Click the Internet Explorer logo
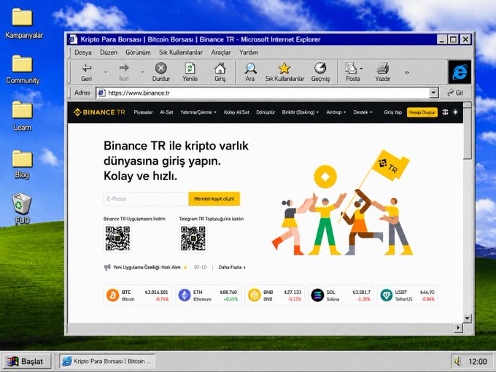Image resolution: width=496 pixels, height=372 pixels. 460,72
